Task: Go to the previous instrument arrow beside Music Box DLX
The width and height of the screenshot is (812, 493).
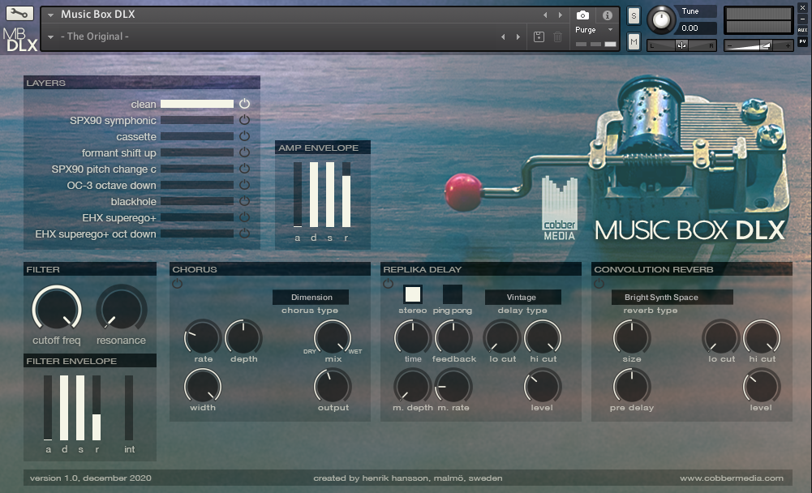Action: point(545,15)
